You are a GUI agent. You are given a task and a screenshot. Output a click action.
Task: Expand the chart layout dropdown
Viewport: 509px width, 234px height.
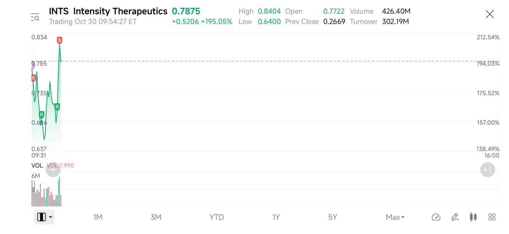click(44, 217)
